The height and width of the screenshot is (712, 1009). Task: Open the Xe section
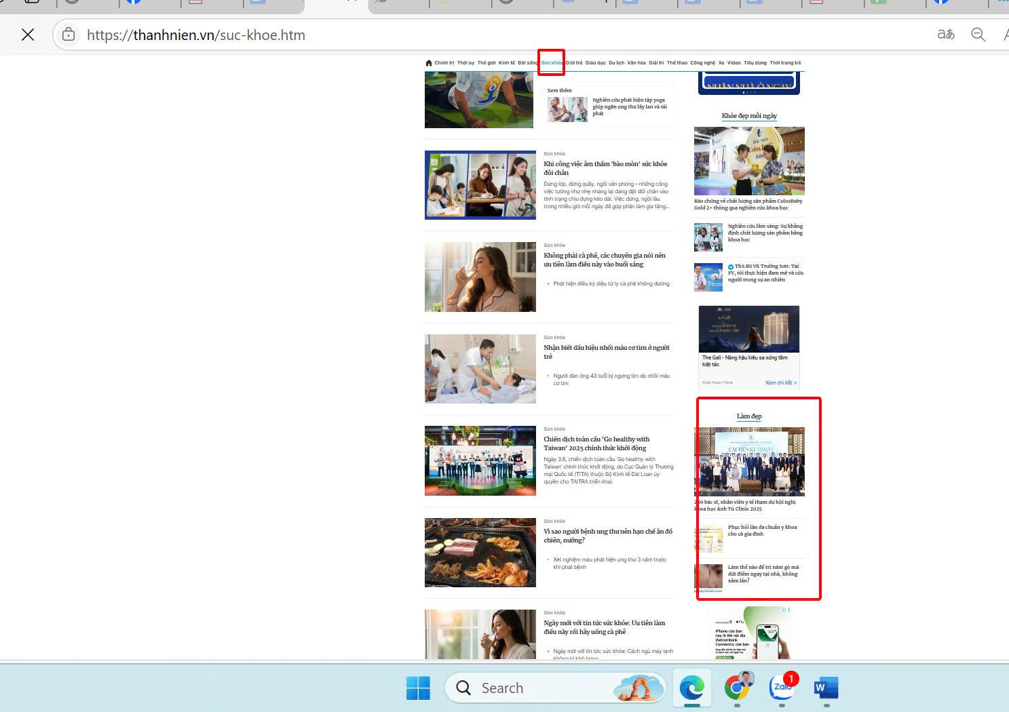pyautogui.click(x=721, y=63)
